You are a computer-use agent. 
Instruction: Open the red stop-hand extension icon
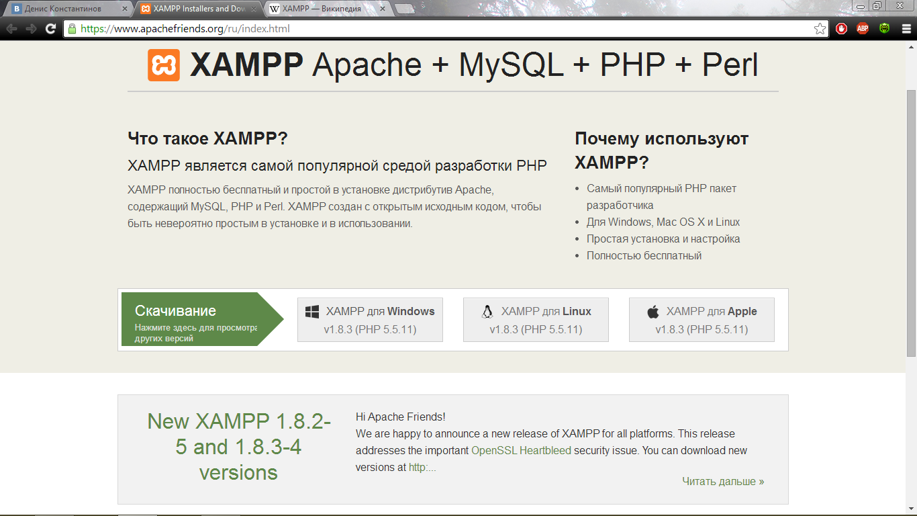841,29
